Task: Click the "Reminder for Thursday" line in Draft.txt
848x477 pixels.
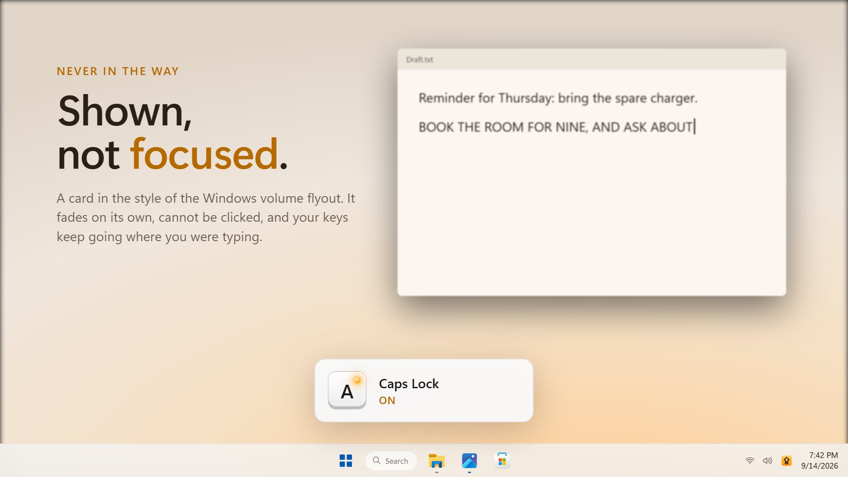Action: pos(558,98)
